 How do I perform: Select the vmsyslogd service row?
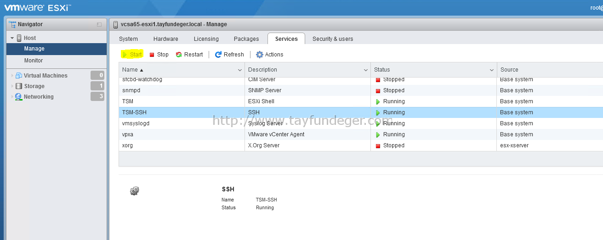[x=361, y=123]
